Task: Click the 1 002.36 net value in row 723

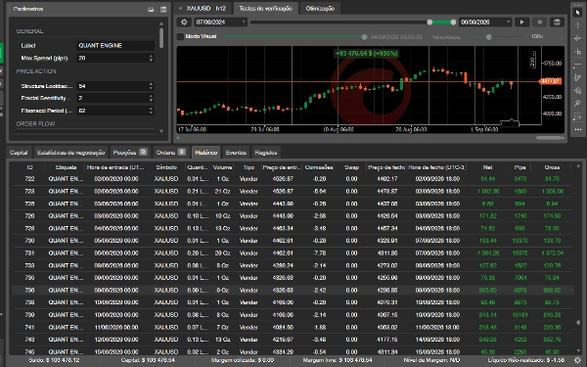Action: (x=488, y=192)
